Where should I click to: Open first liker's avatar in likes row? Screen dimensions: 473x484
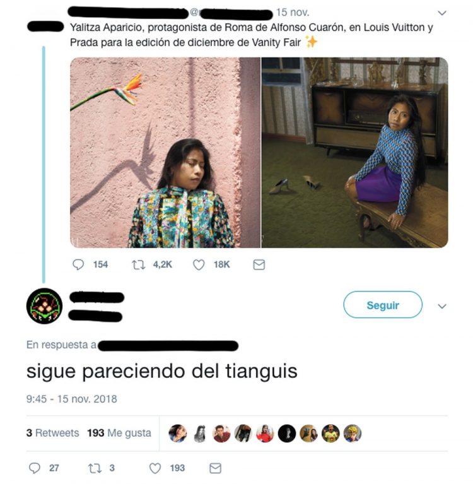tap(178, 434)
